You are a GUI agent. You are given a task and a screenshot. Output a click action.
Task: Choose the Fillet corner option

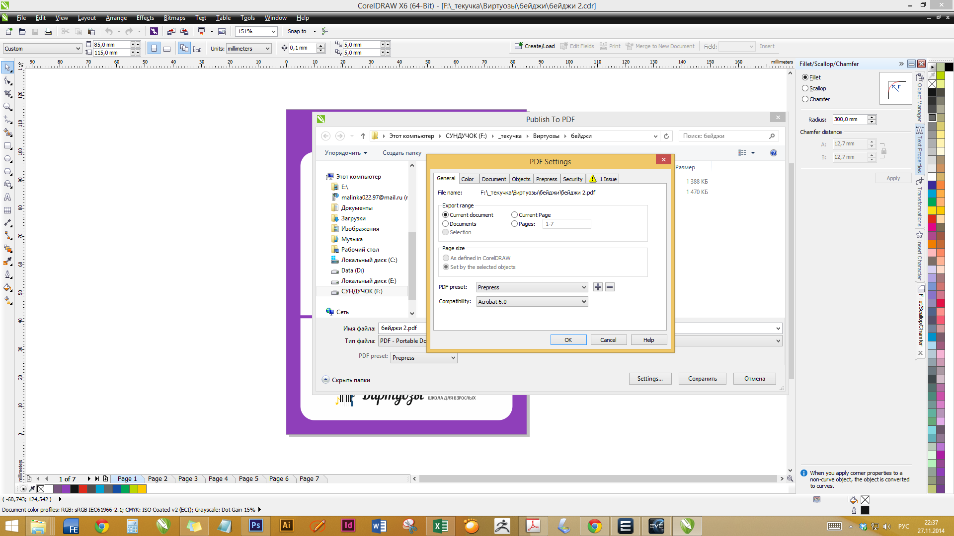(x=805, y=77)
